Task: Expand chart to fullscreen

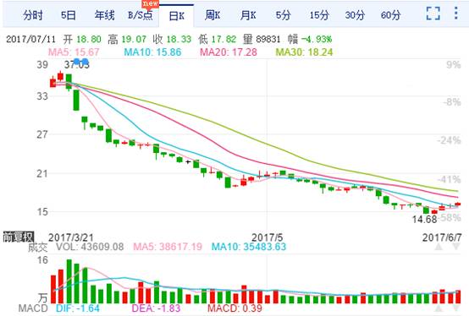Action: (433, 14)
